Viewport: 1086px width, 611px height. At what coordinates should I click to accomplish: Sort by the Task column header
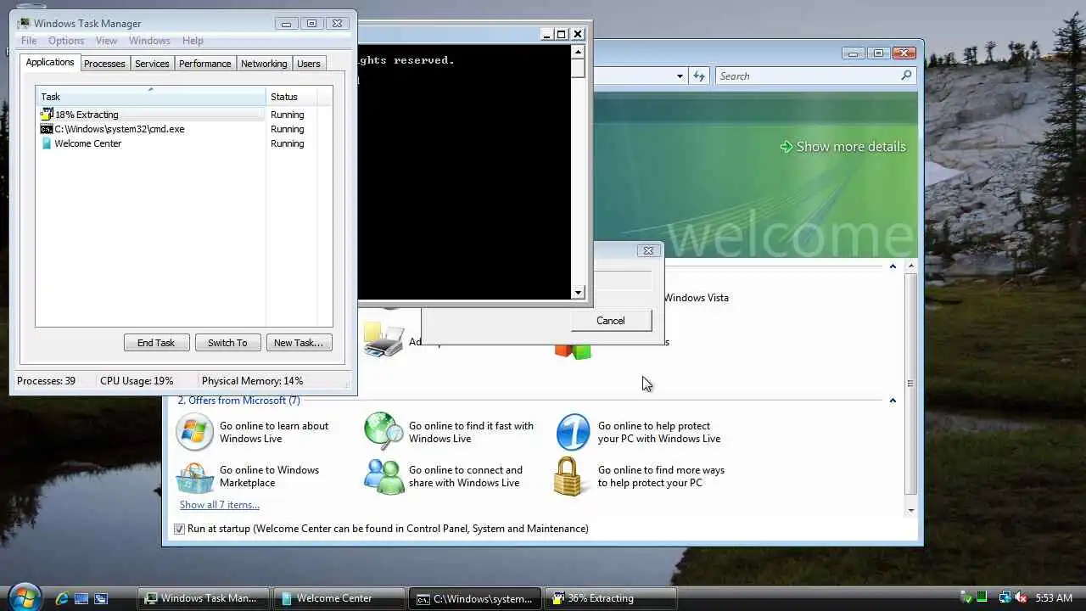click(x=150, y=97)
